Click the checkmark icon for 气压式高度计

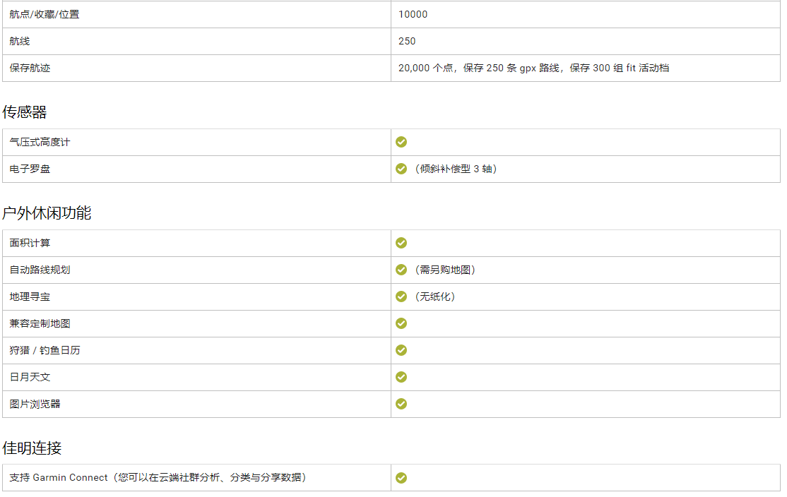[x=401, y=142]
